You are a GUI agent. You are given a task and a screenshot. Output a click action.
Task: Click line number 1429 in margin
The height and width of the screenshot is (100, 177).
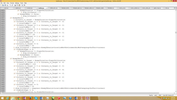pyautogui.click(x=3, y=59)
